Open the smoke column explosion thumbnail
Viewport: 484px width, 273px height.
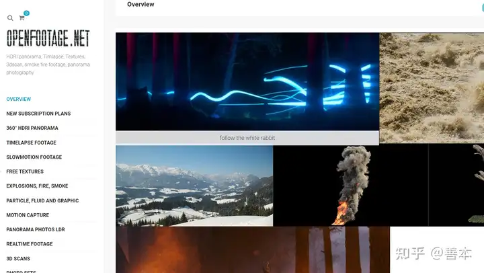[351, 186]
